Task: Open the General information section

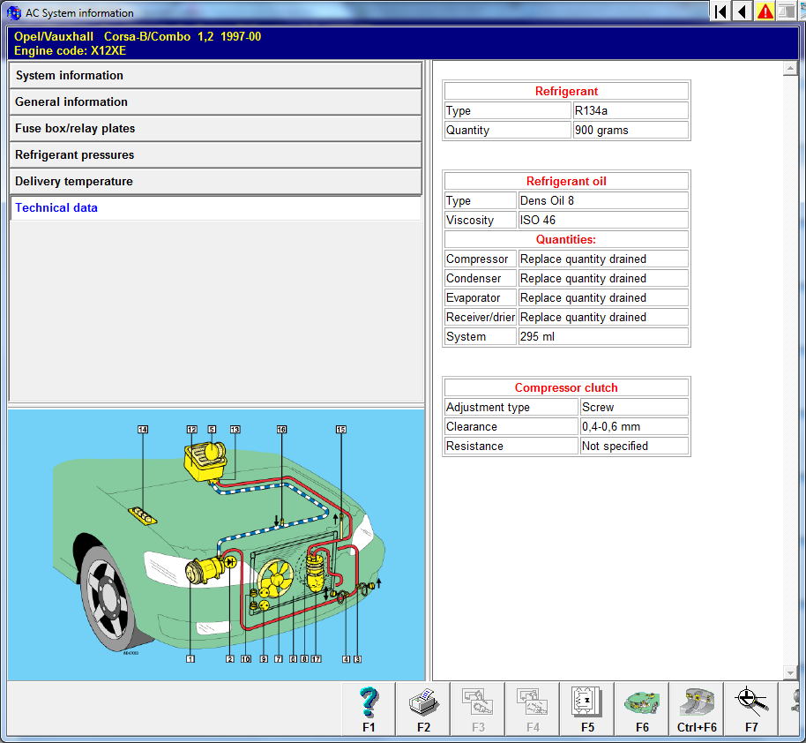Action: click(215, 101)
